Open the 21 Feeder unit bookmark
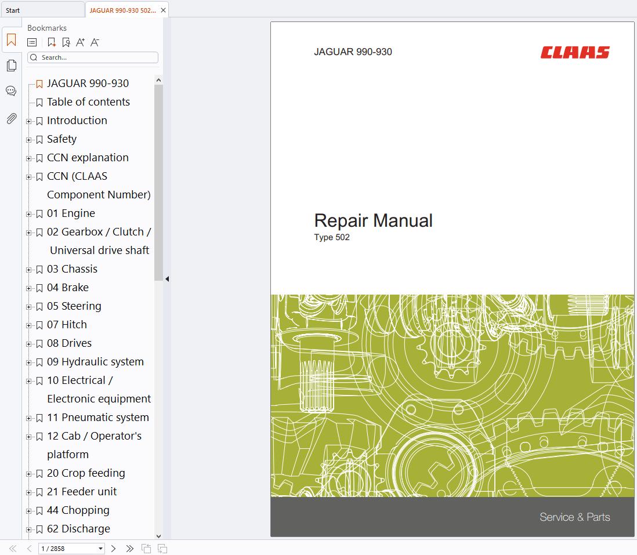The image size is (637, 555). (82, 492)
